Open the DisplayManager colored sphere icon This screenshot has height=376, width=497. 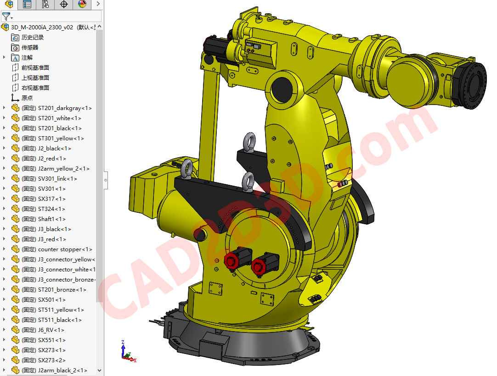tap(82, 5)
